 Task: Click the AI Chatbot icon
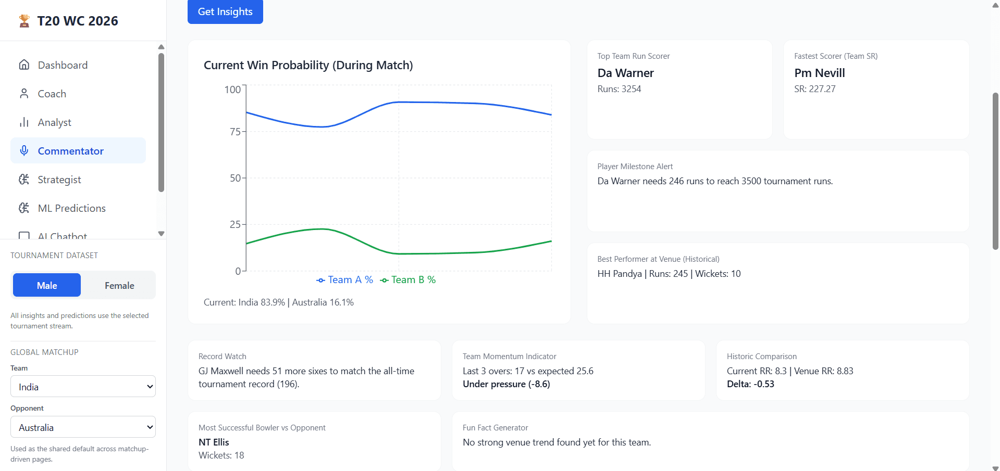pos(24,236)
